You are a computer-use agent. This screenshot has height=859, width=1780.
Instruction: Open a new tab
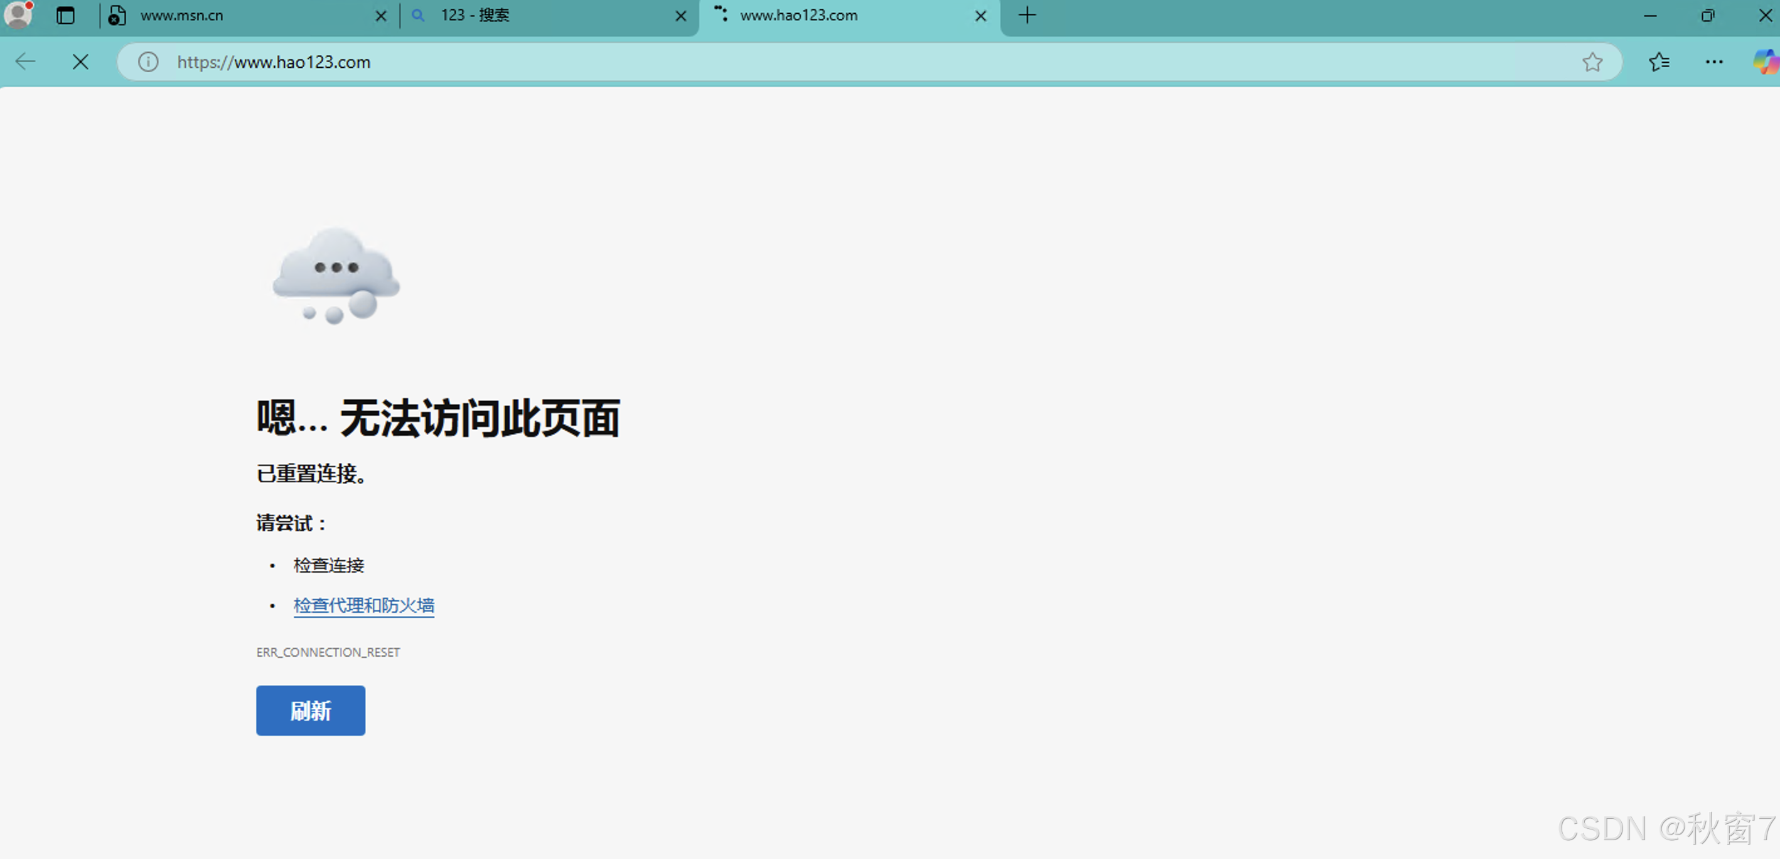1027,15
